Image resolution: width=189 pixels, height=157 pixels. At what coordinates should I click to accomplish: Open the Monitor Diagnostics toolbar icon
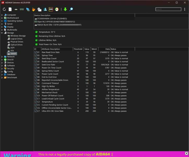pyautogui.click(x=28, y=9)
